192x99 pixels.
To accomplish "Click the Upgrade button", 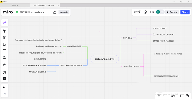I will click(x=64, y=12).
